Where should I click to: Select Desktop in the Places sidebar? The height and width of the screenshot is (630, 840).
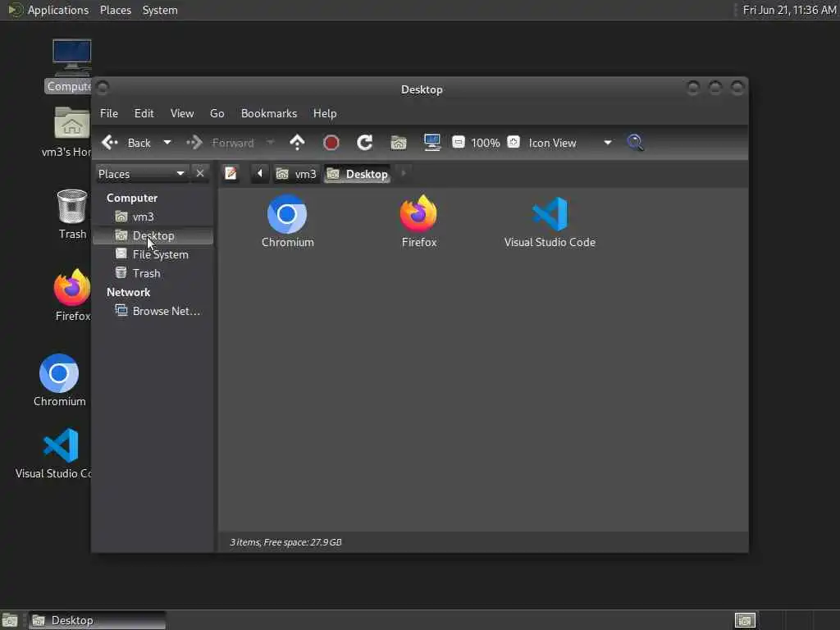pyautogui.click(x=153, y=235)
